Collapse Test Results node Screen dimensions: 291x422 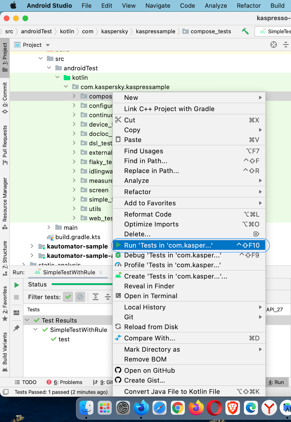27,320
